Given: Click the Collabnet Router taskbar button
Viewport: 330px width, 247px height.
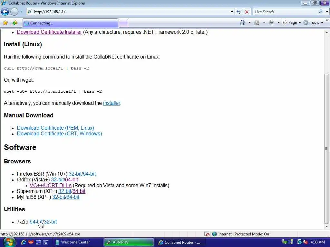Looking at the screenshot, I should (180, 242).
